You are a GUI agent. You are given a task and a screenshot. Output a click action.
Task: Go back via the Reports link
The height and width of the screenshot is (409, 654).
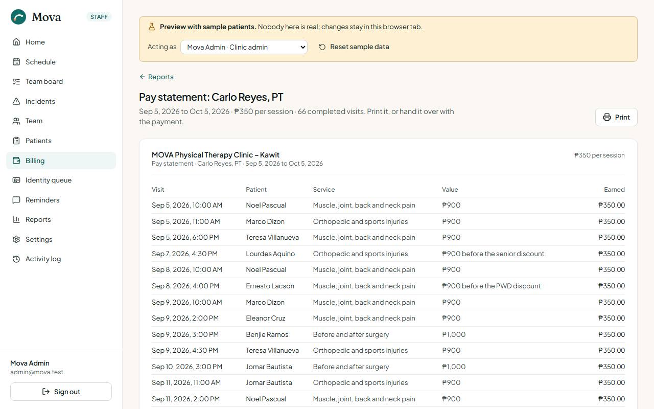pyautogui.click(x=156, y=77)
